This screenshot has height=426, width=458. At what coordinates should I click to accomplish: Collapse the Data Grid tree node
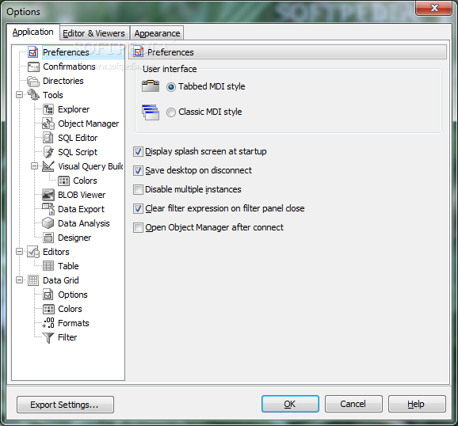[19, 280]
